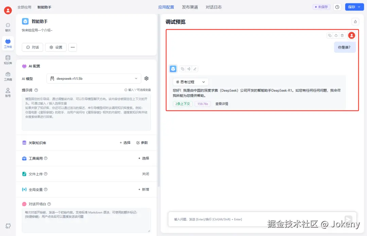Viewport: 367px width, 236px height.
Task: Edit the assistant reply with the pencil icon
Action: coord(195,69)
